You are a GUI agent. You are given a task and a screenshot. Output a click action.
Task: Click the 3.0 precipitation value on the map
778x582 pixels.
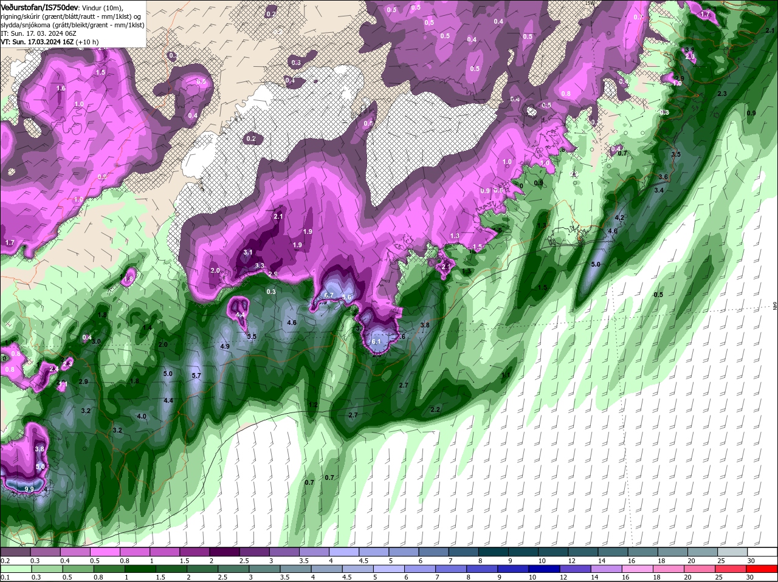click(95, 341)
